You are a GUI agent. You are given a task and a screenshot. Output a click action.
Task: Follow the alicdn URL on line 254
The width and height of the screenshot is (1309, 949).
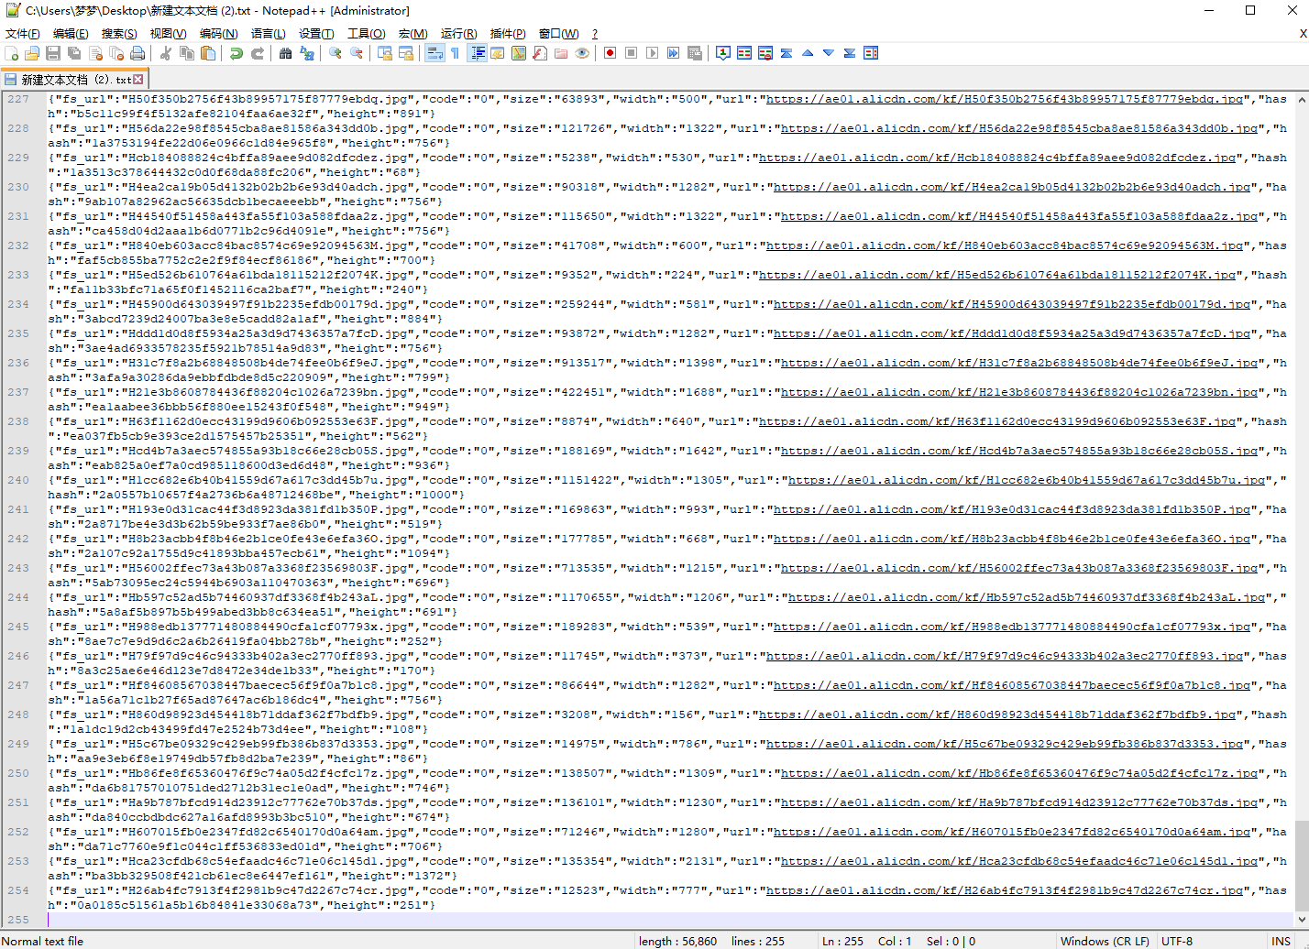click(x=1005, y=890)
